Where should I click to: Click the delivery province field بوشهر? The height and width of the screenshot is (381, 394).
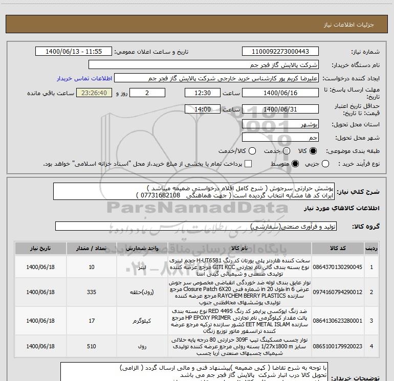[x=280, y=124]
